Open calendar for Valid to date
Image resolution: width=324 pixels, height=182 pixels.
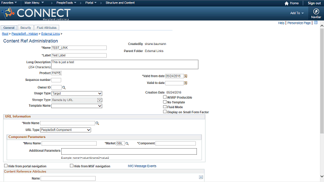click(x=186, y=83)
